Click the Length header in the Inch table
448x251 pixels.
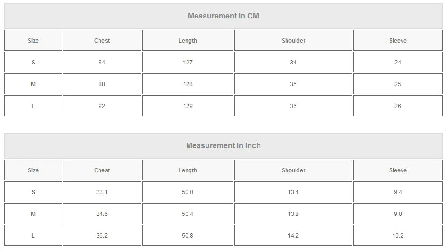pyautogui.click(x=188, y=170)
